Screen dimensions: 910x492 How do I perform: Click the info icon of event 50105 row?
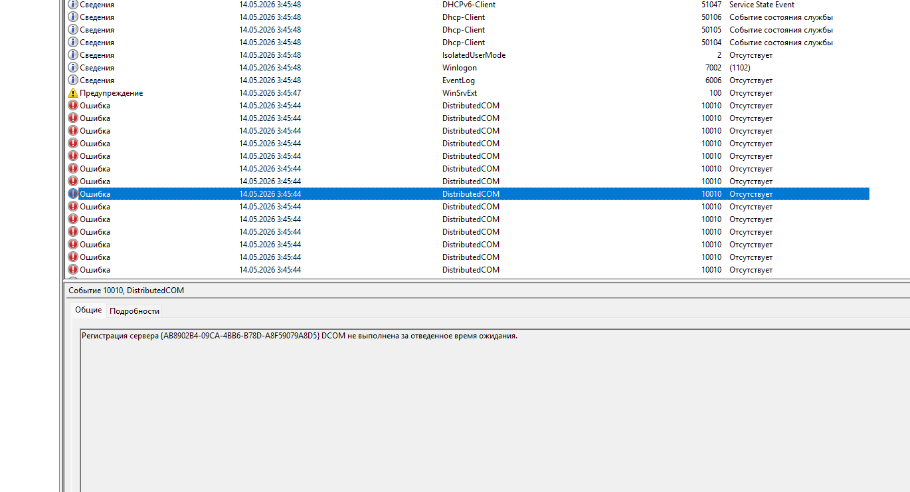tap(73, 30)
